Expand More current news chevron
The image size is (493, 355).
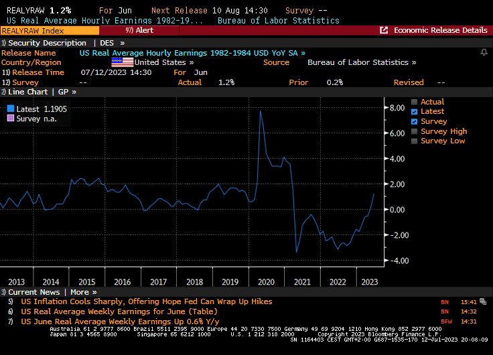(94, 293)
